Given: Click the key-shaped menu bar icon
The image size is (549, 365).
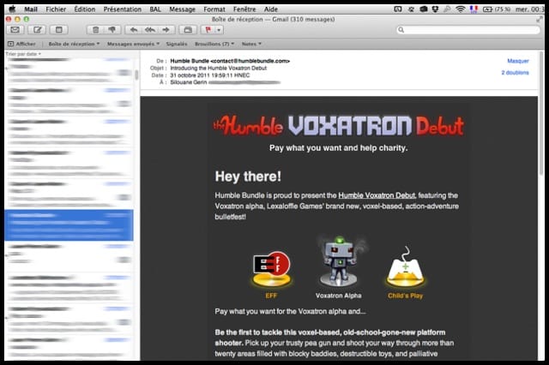Looking at the screenshot, I should [x=447, y=9].
